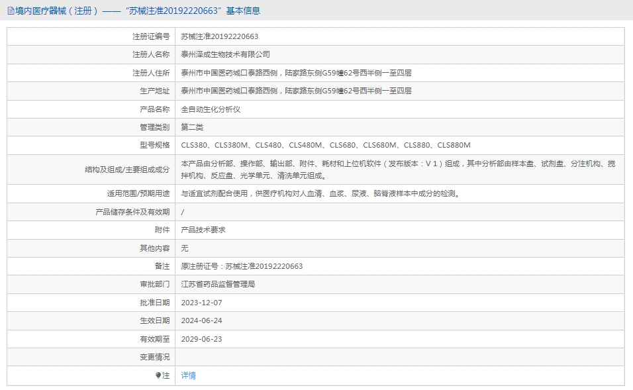Viewport: 633px width, 390px height.
Task: Select expiry date 2029-06-23
Action: (201, 339)
